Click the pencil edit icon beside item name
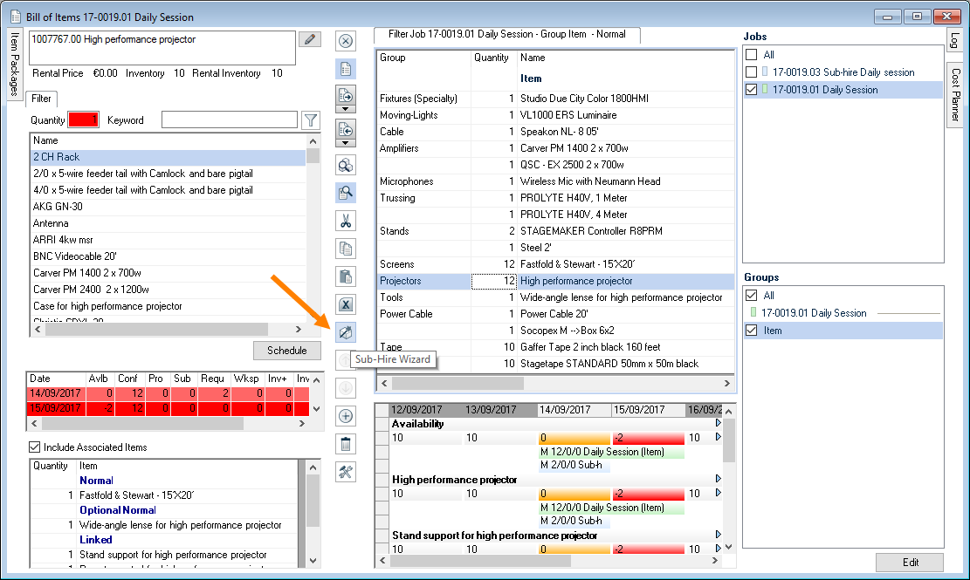Image resolution: width=970 pixels, height=580 pixels. coord(309,39)
